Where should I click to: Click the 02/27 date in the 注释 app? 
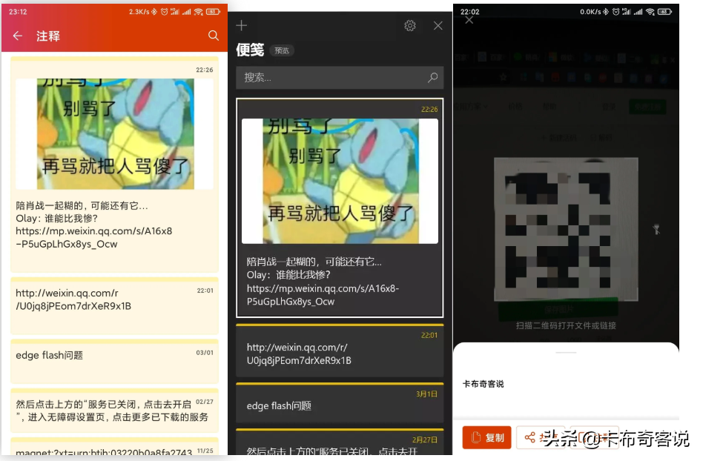205,402
